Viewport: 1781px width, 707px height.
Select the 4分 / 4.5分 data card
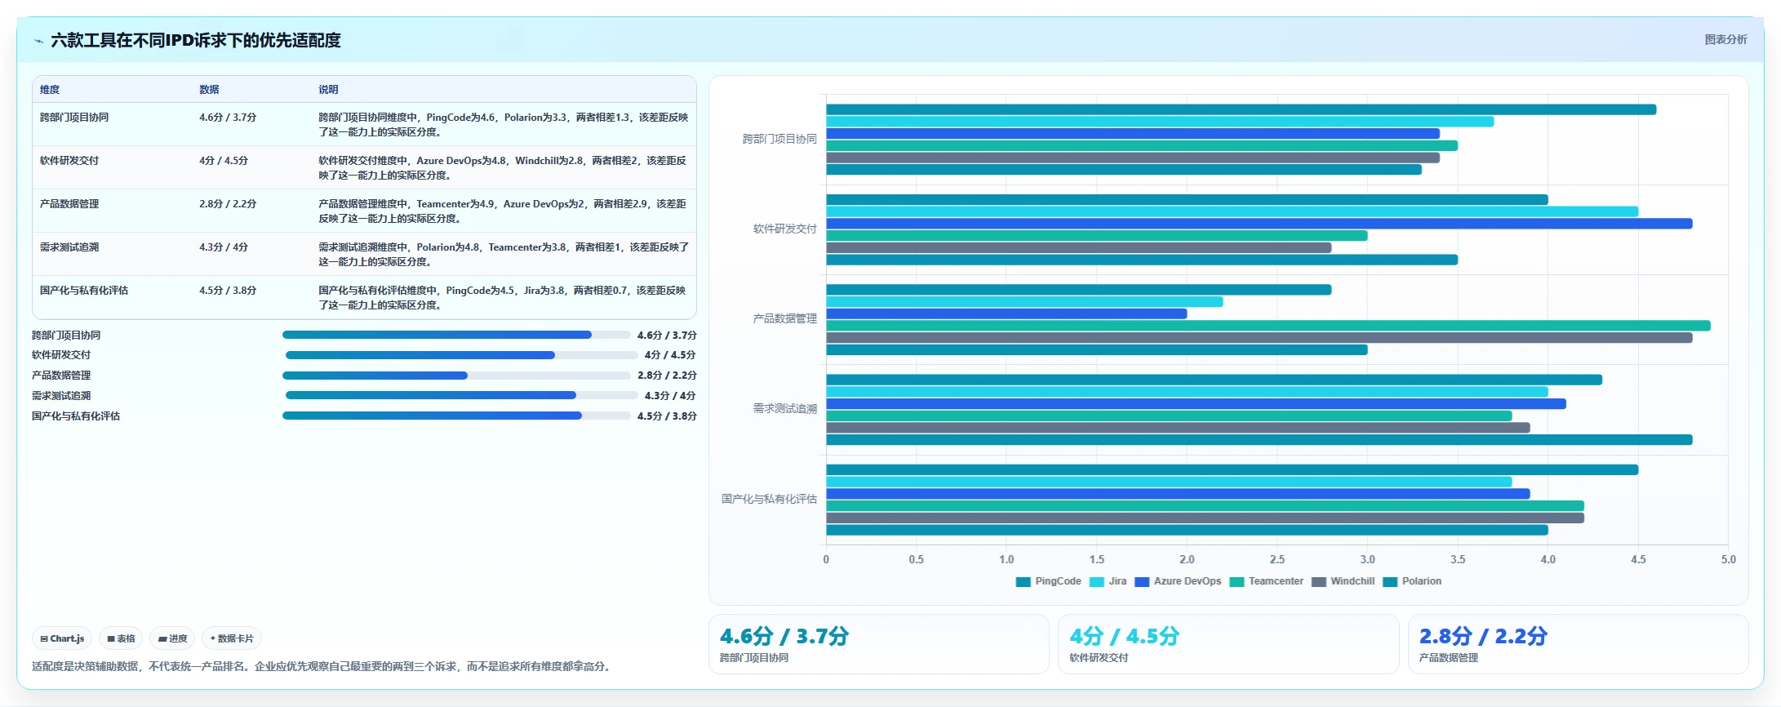1228,644
